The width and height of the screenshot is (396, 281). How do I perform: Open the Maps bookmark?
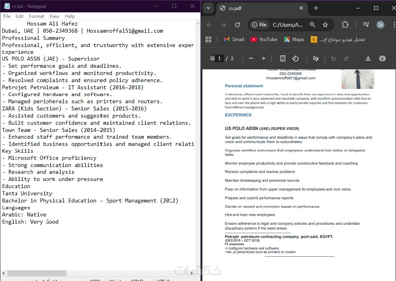[x=294, y=39]
